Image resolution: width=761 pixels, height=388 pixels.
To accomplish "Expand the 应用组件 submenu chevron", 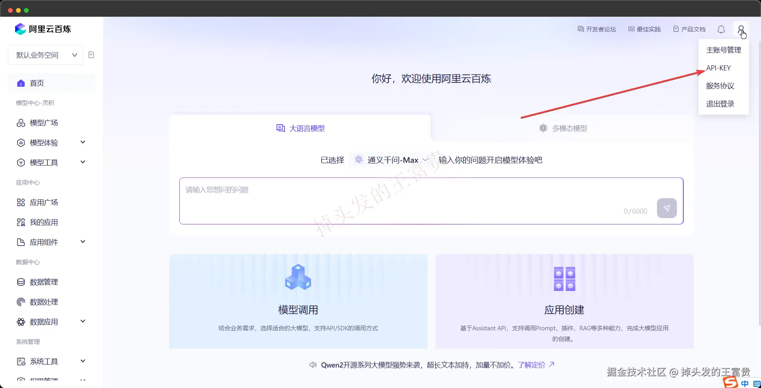I will 83,242.
